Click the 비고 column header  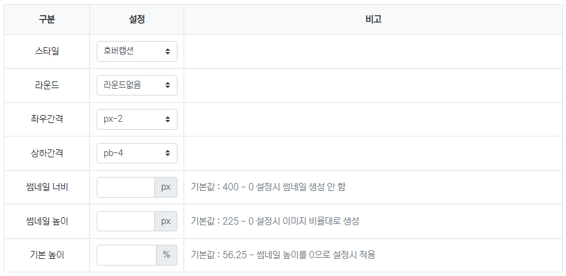373,20
